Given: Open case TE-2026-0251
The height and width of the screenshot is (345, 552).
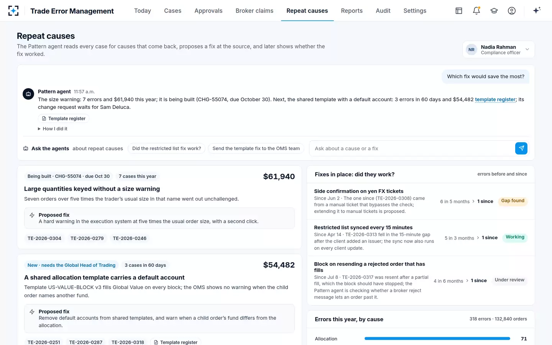Looking at the screenshot, I should (44, 342).
